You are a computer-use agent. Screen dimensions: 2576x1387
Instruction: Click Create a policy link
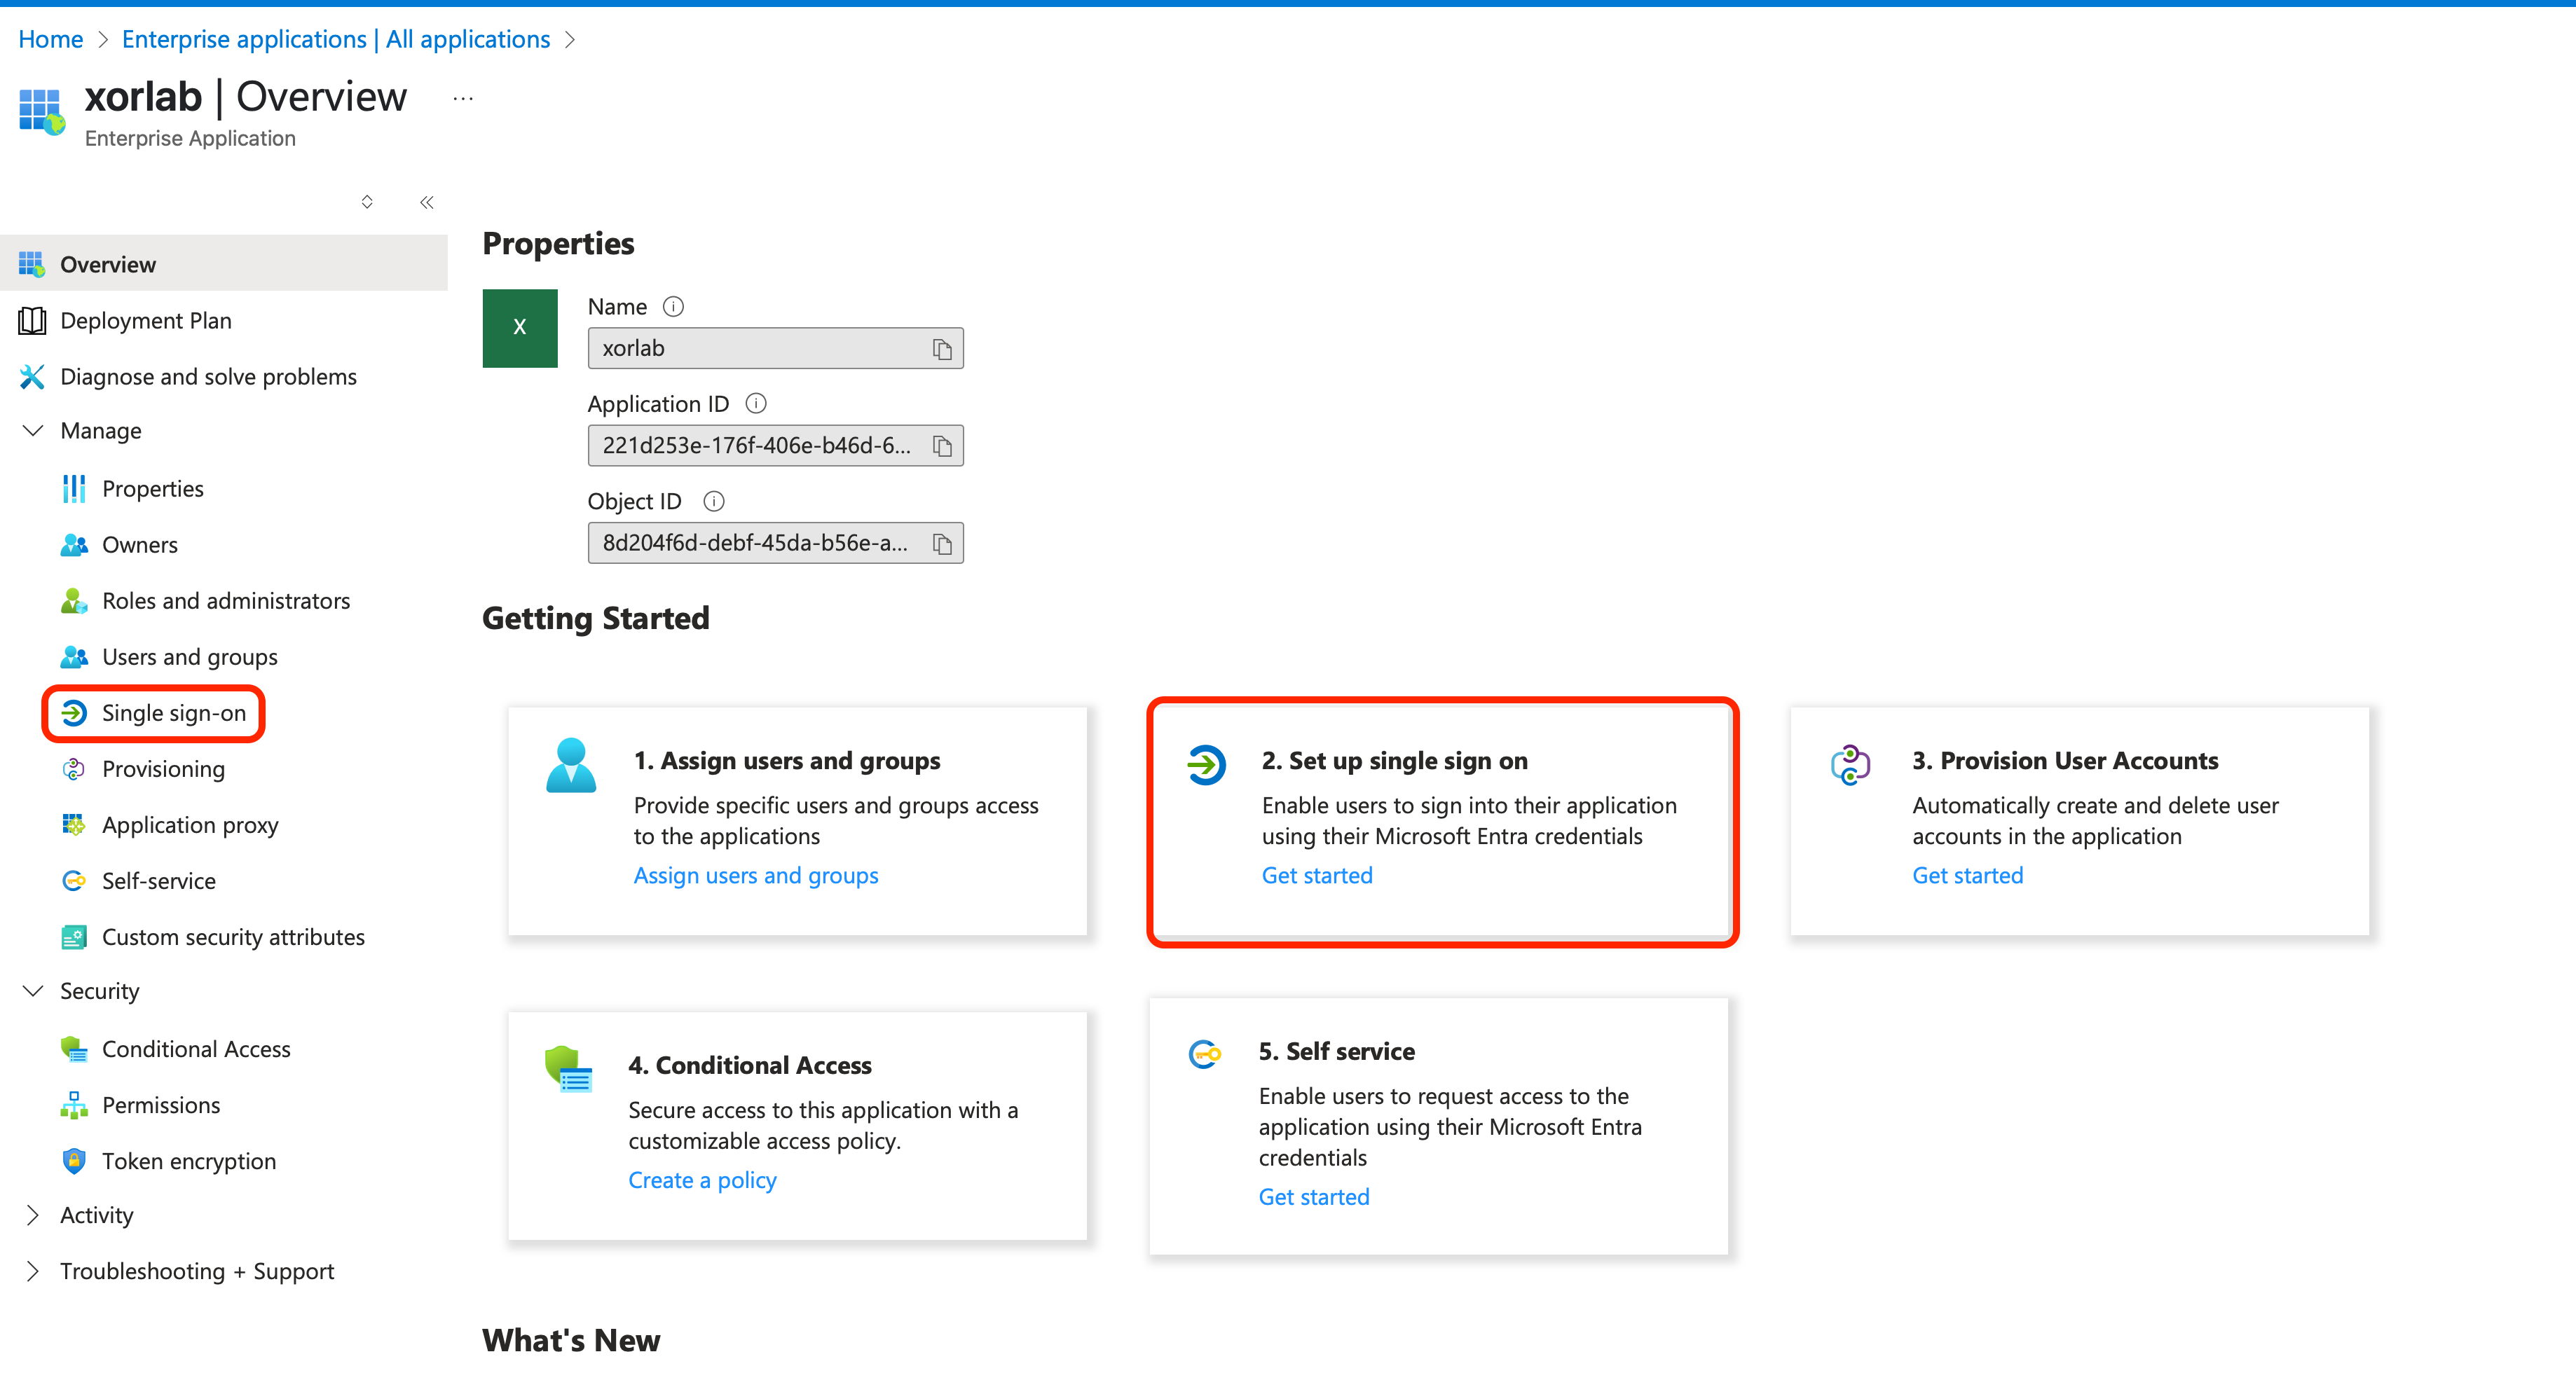coord(702,1180)
